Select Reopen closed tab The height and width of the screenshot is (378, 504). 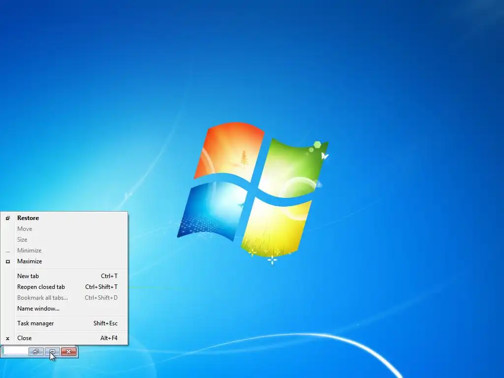[64, 287]
